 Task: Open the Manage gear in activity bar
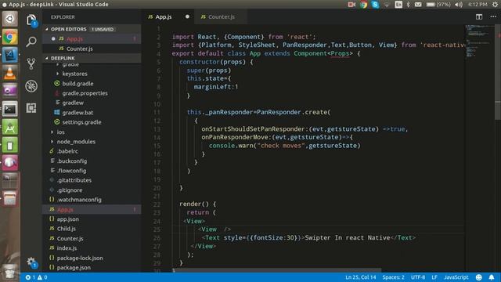[31, 262]
